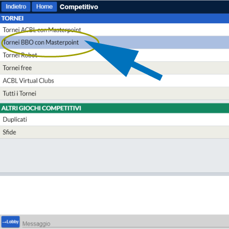229x229 pixels.
Task: Click the large blue arrow annotation
Action: coord(123,60)
